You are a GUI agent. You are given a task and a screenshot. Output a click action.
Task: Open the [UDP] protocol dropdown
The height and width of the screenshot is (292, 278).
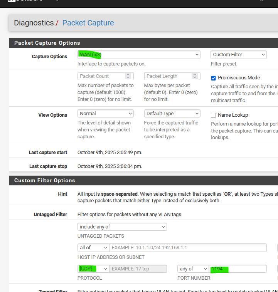tap(93, 269)
